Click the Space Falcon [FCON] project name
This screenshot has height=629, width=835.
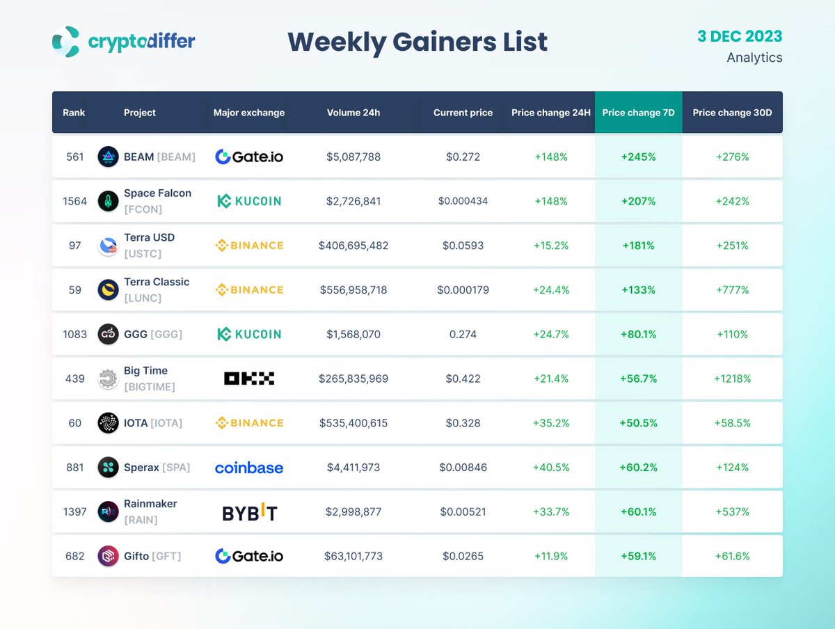tap(157, 201)
